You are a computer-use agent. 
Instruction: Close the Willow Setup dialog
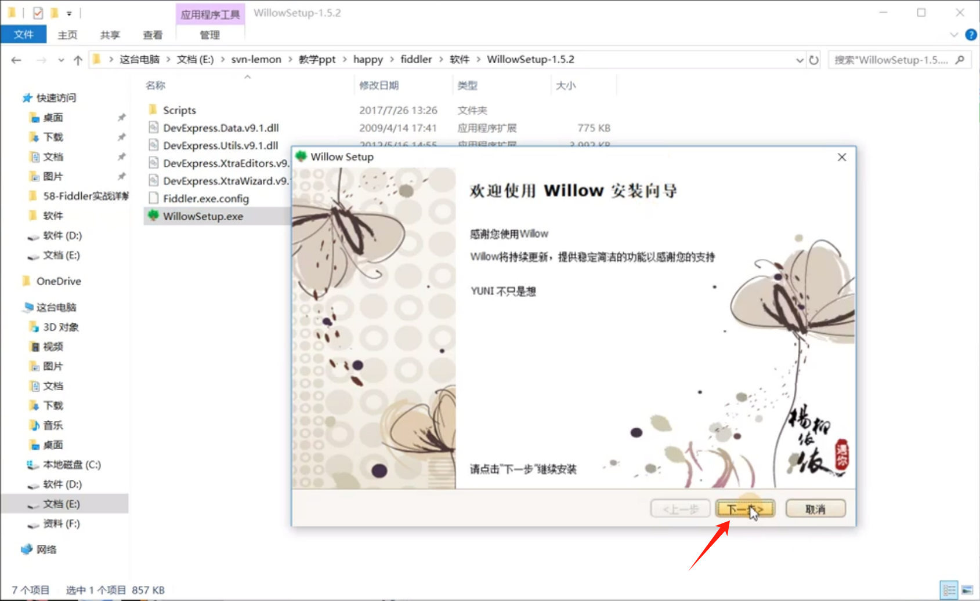842,157
